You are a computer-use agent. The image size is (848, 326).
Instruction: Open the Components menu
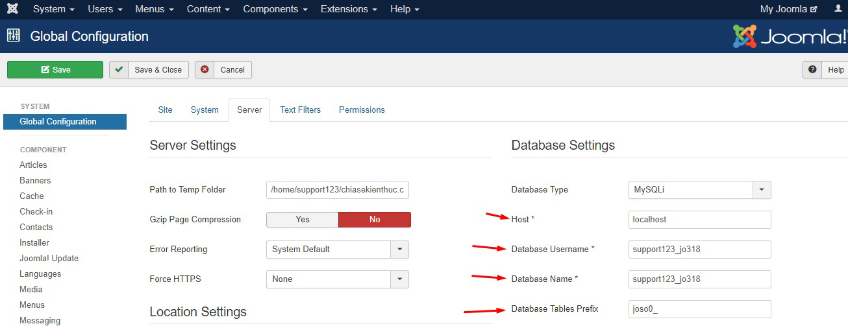[x=275, y=9]
